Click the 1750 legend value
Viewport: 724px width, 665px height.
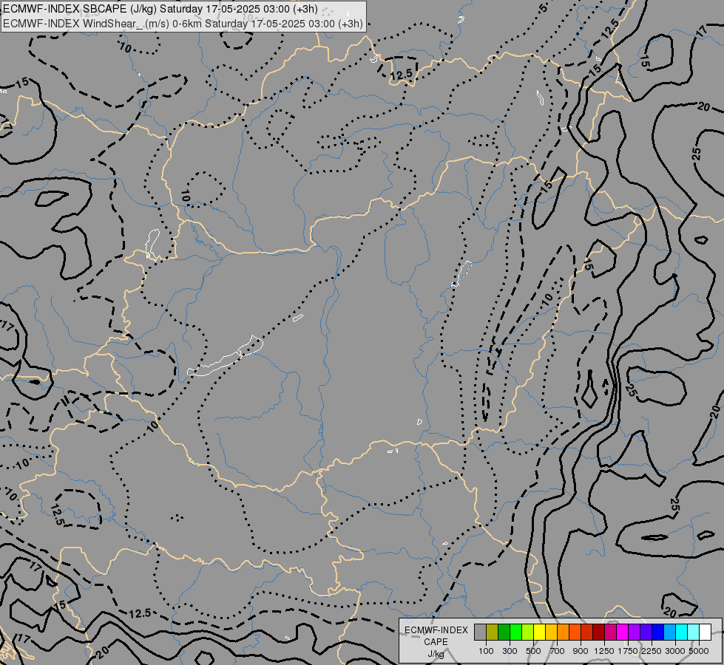(628, 651)
